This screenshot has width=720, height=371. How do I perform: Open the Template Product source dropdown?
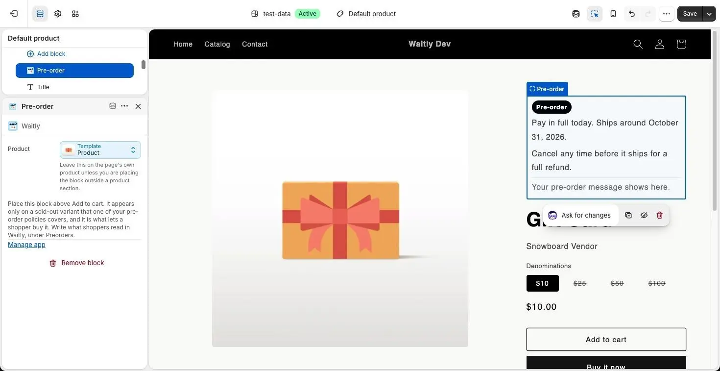point(100,150)
